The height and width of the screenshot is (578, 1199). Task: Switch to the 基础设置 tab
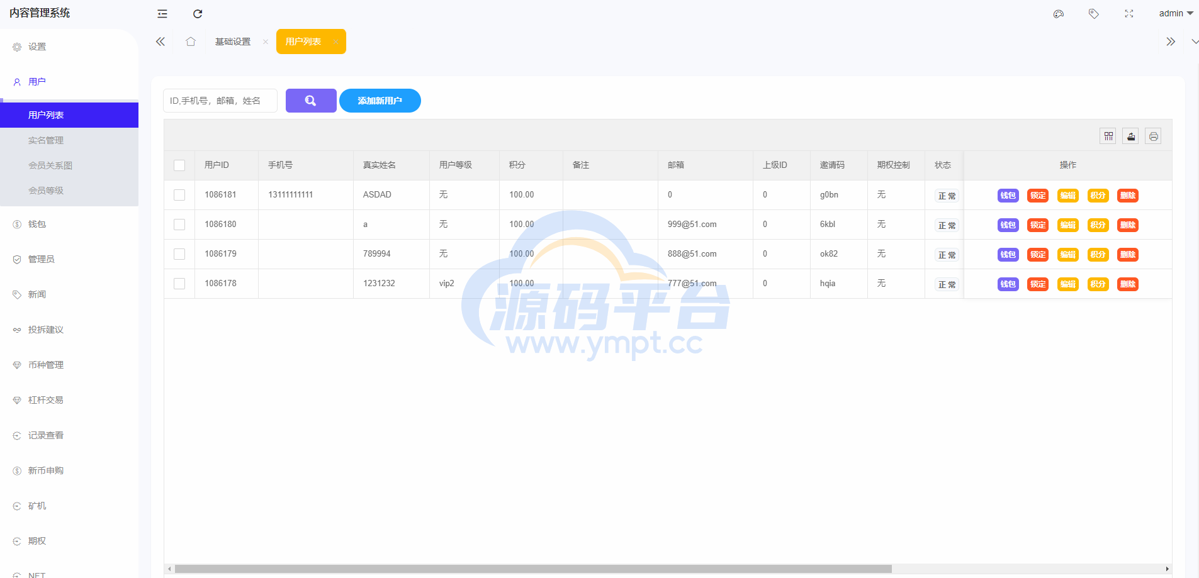tap(233, 42)
